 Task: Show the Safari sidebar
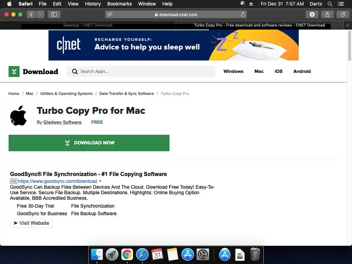(54, 14)
